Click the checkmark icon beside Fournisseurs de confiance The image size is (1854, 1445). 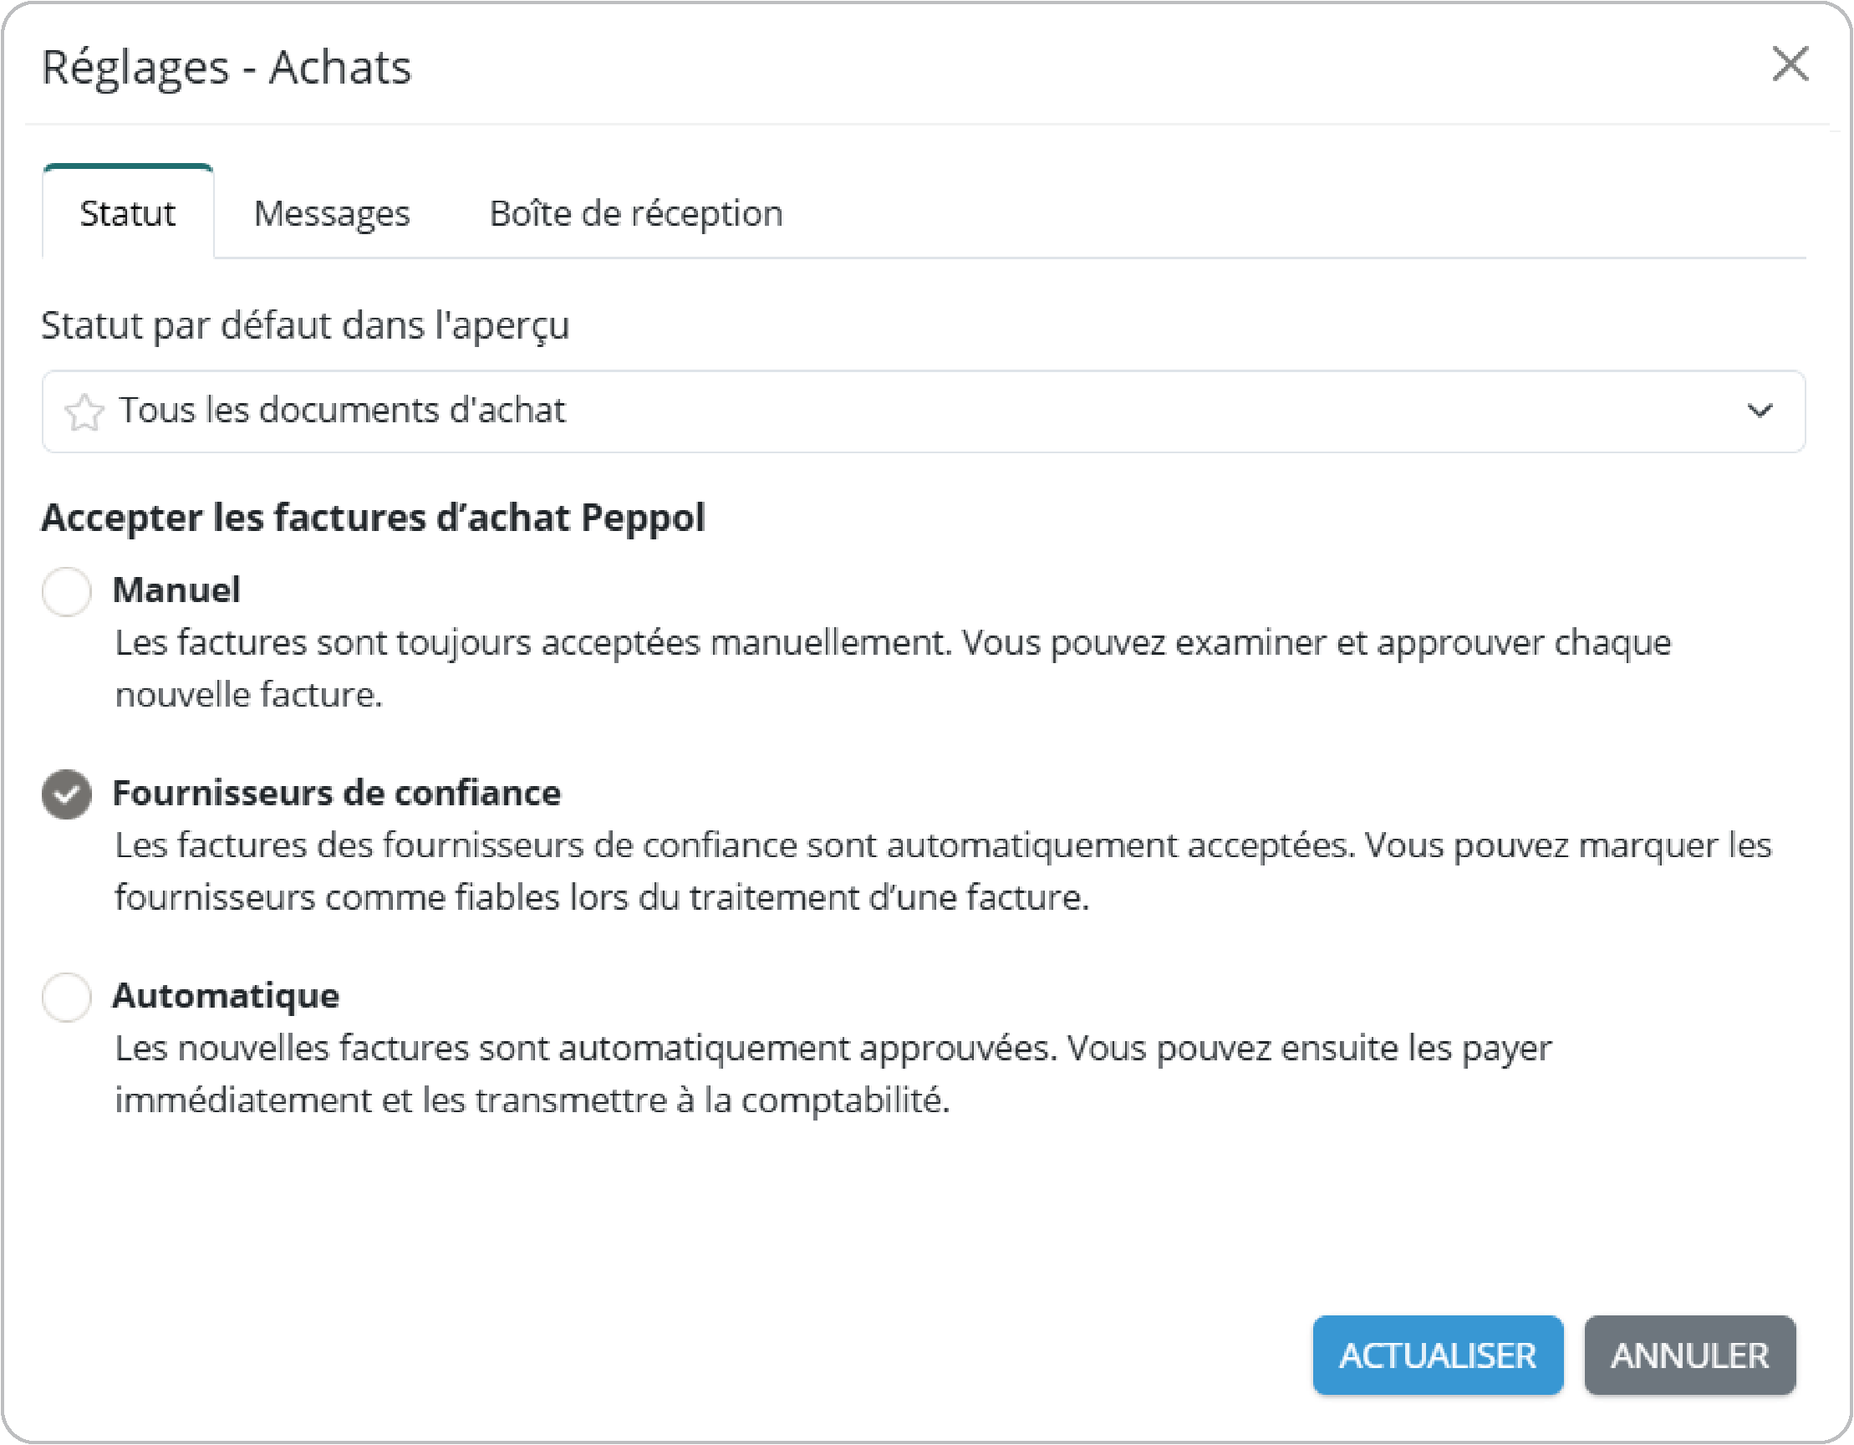point(67,794)
